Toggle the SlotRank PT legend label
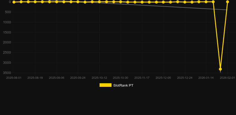The image size is (236, 115). click(x=123, y=85)
